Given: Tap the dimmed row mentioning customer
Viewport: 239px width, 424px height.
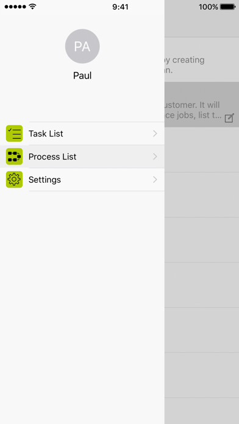Looking at the screenshot, I should [202, 104].
